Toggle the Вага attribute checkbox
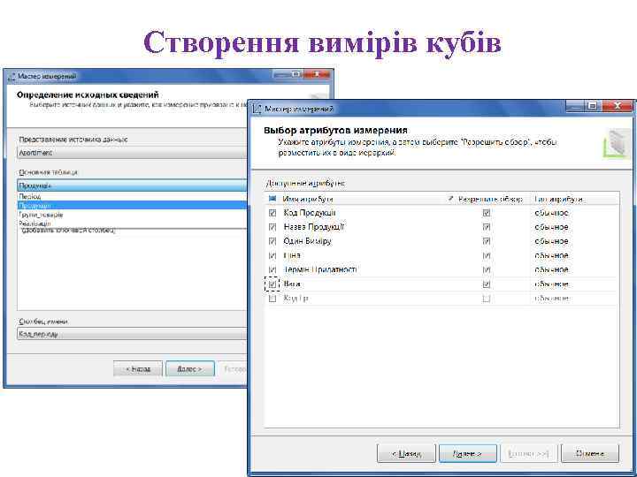 coord(272,284)
